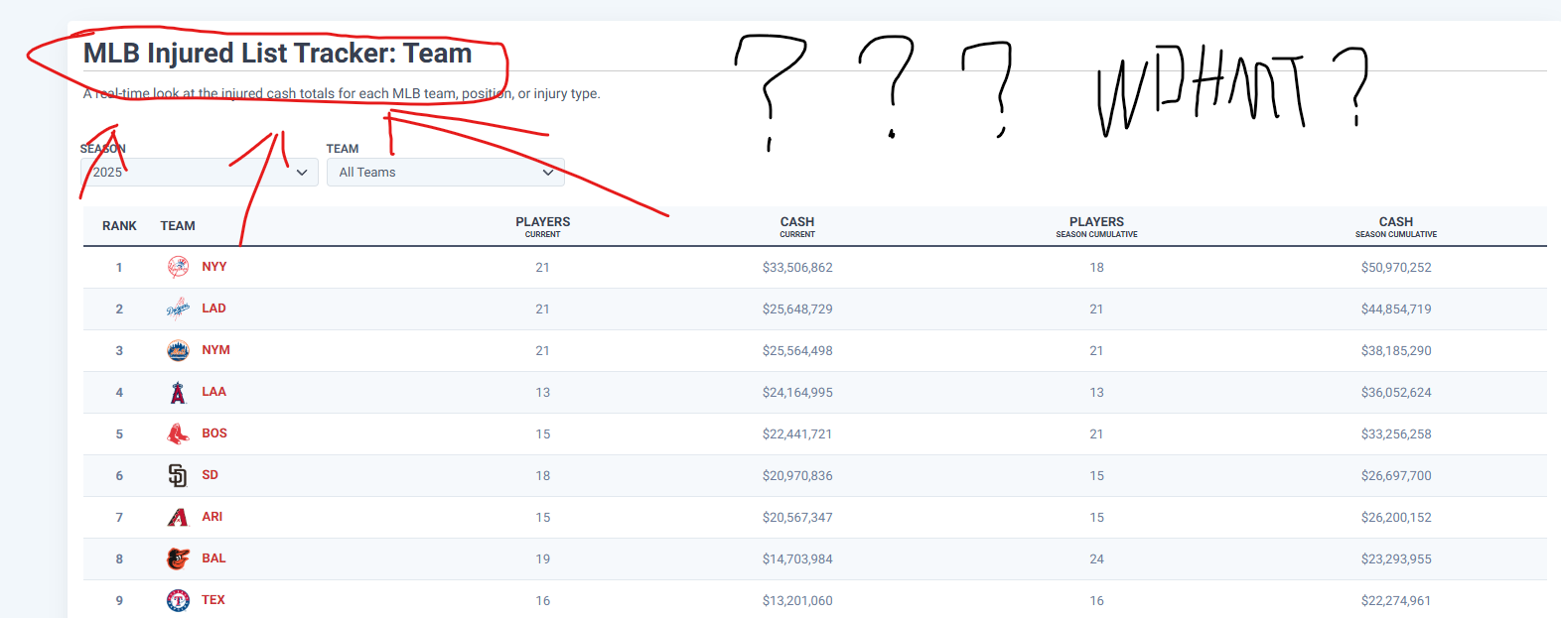Open the BOS team link
This screenshot has height=618, width=1561.
pos(214,433)
